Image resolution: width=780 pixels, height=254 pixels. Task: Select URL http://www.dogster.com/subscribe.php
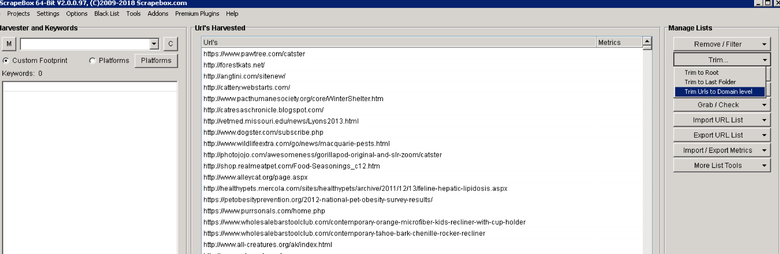click(264, 133)
